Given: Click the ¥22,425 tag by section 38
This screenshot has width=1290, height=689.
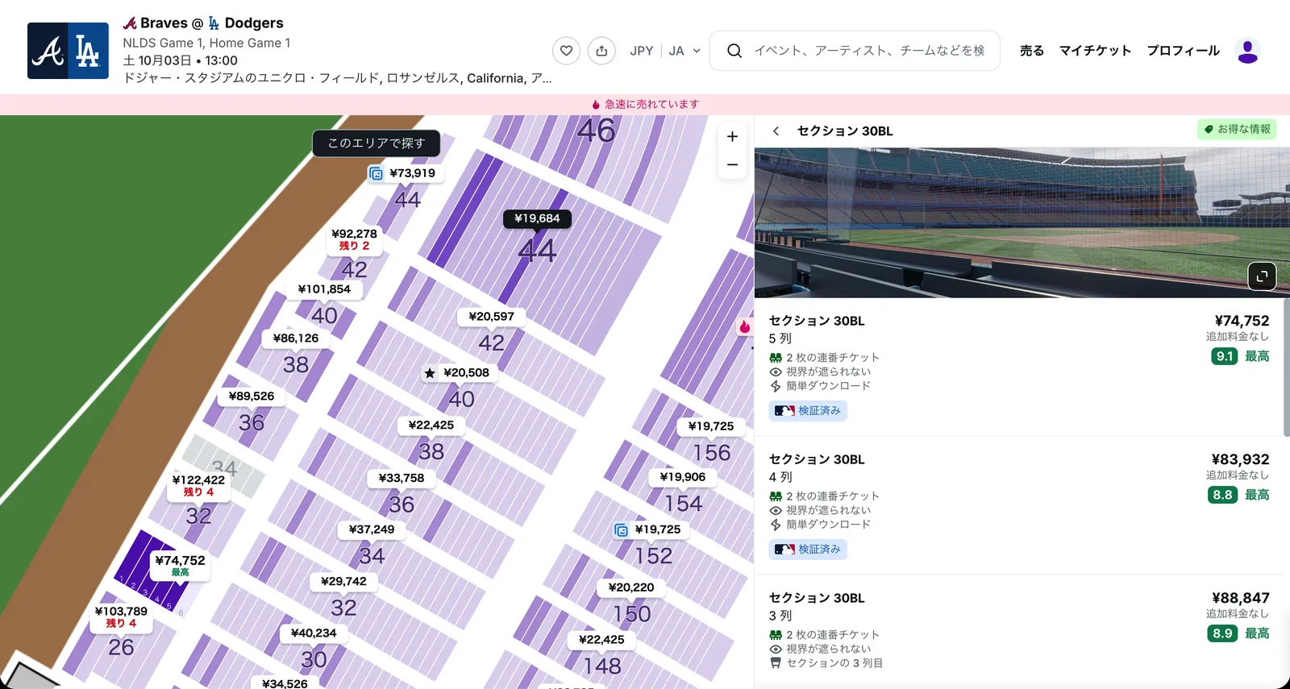Looking at the screenshot, I should pos(431,425).
